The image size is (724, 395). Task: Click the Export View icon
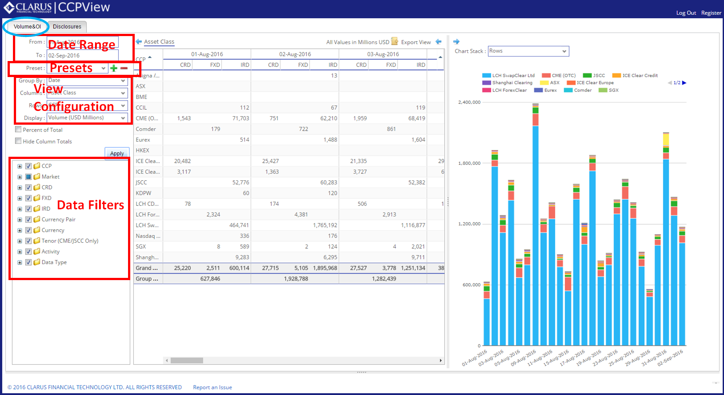395,41
